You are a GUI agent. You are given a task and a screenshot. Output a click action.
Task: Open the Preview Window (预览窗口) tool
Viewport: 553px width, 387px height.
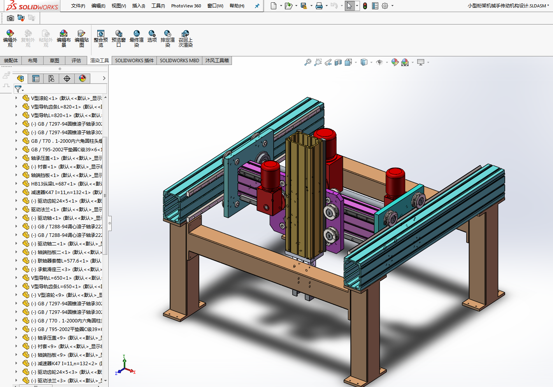[119, 39]
